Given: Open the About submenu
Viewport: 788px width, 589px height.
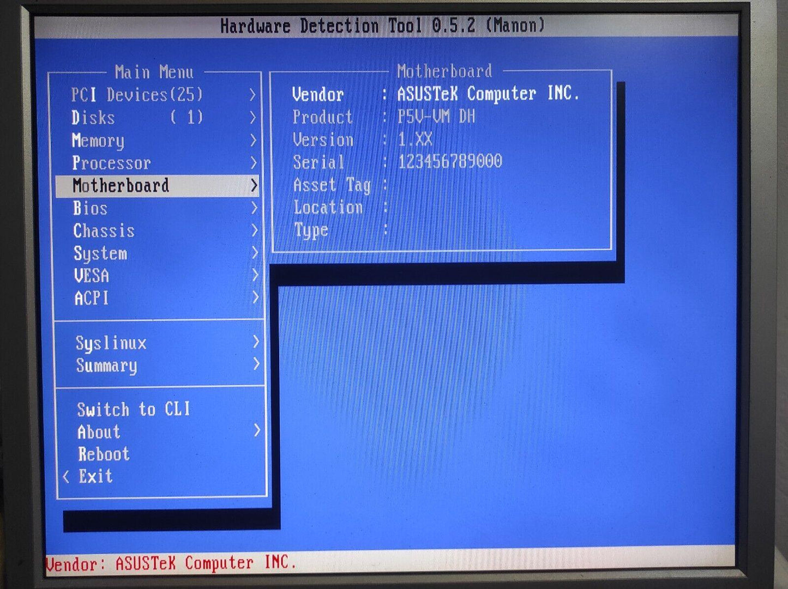Looking at the screenshot, I should pyautogui.click(x=99, y=432).
